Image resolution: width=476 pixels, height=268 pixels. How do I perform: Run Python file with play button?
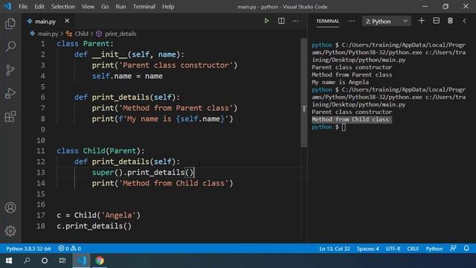point(266,21)
